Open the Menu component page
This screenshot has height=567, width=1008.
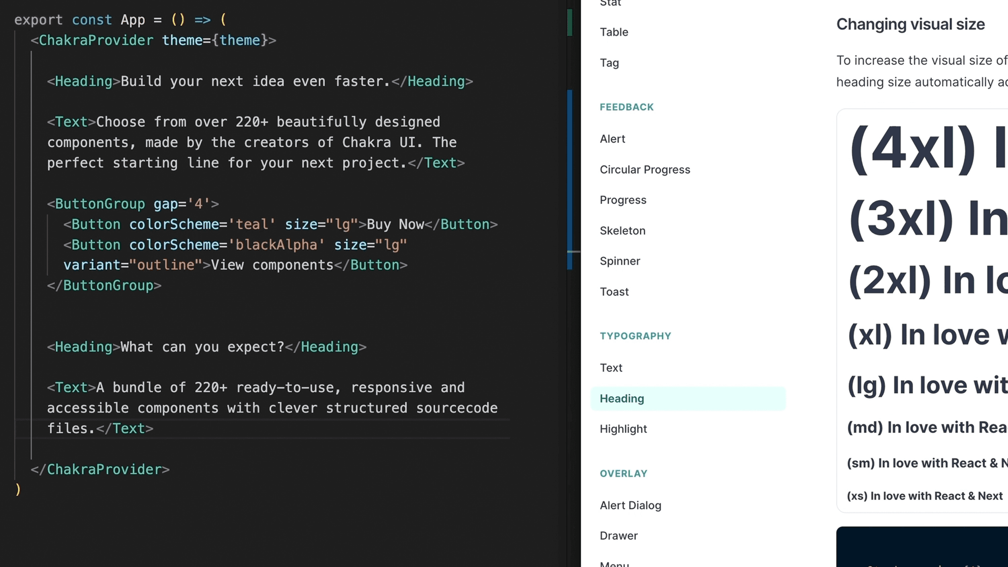(614, 563)
